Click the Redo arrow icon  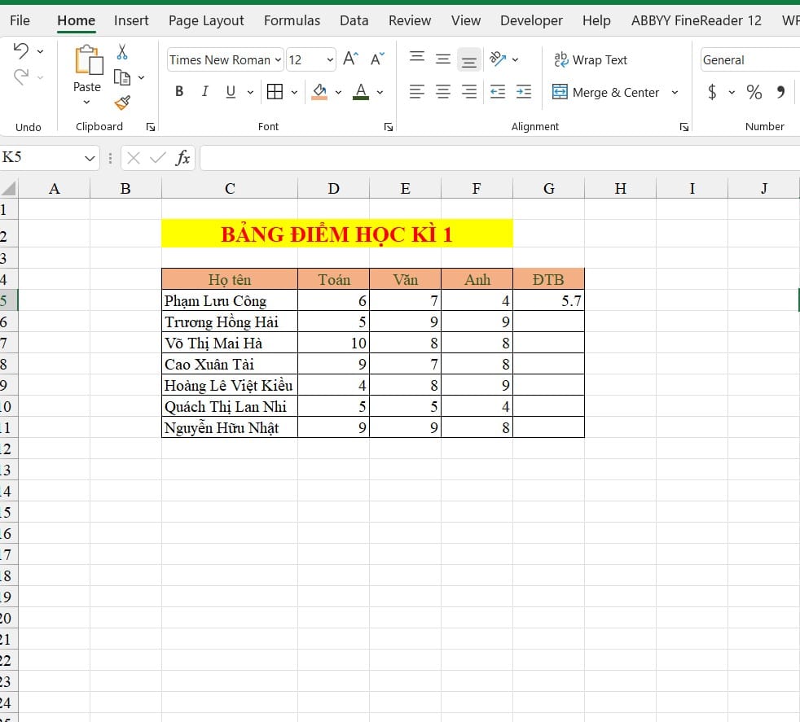tap(21, 77)
